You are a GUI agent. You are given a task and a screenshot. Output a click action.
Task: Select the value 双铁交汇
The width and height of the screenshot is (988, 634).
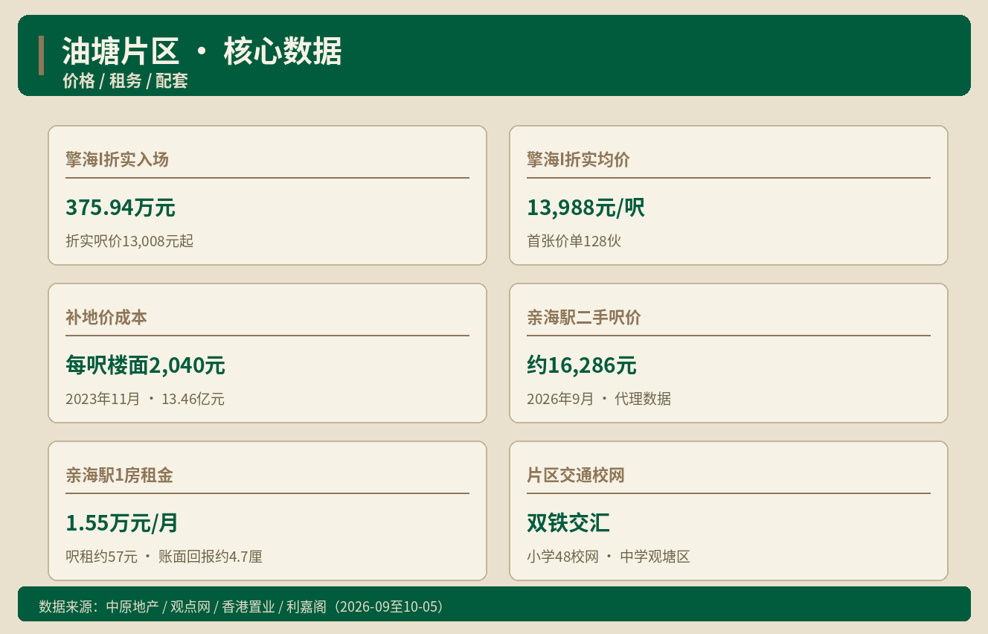[568, 523]
